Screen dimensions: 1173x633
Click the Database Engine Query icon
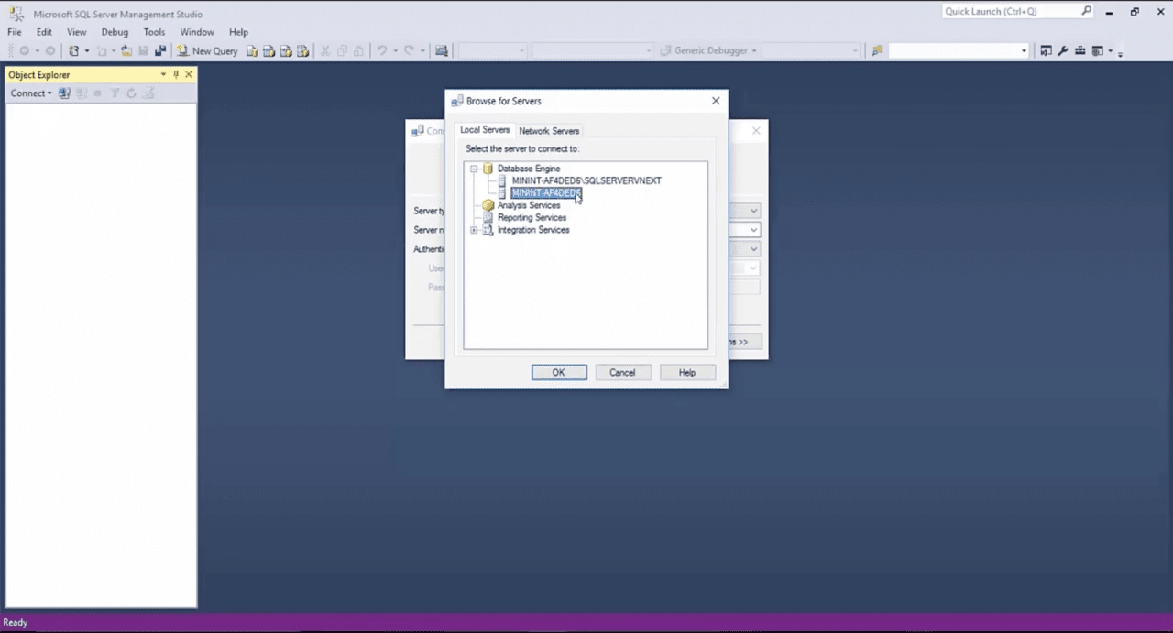[252, 51]
